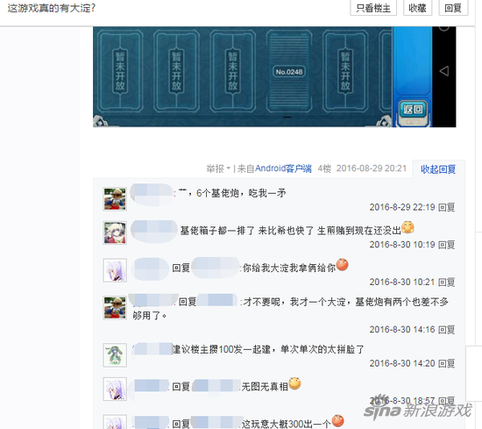Click the back triangle on phone navbar
Viewport: 482px width, 429px height.
444,71
